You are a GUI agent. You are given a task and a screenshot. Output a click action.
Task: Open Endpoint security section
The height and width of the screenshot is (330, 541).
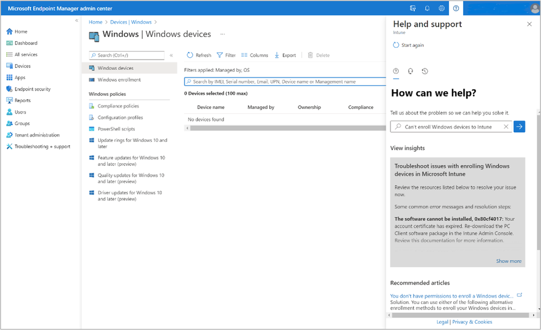pos(28,89)
